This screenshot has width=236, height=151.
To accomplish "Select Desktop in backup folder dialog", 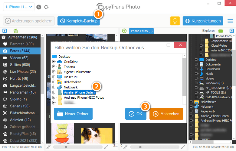I will 64,57.
